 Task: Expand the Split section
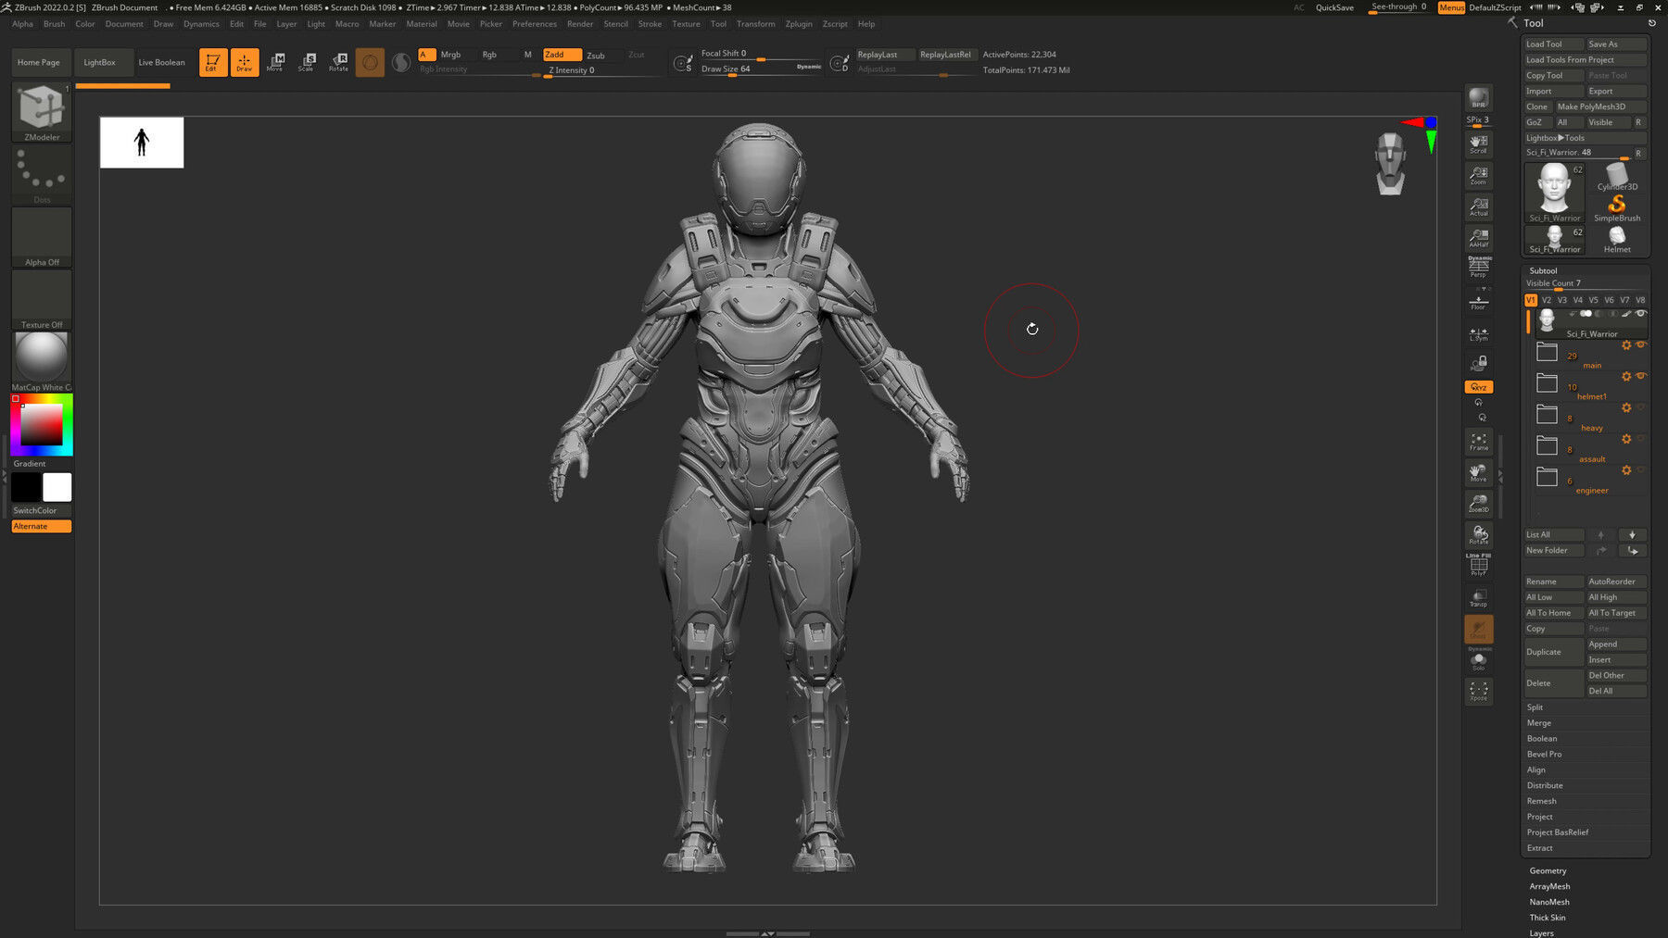tap(1535, 707)
